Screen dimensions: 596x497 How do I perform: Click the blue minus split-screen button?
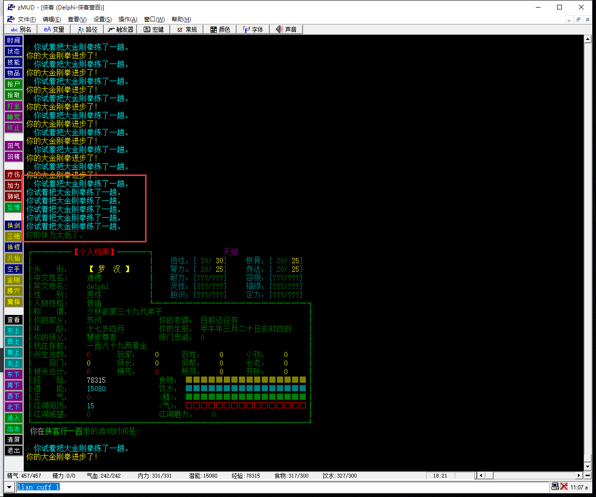(x=587, y=475)
